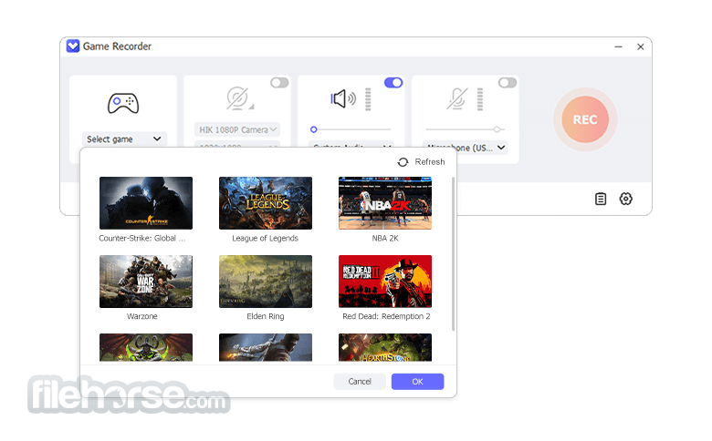The height and width of the screenshot is (441, 712).
Task: Click the game controller icon
Action: click(123, 103)
